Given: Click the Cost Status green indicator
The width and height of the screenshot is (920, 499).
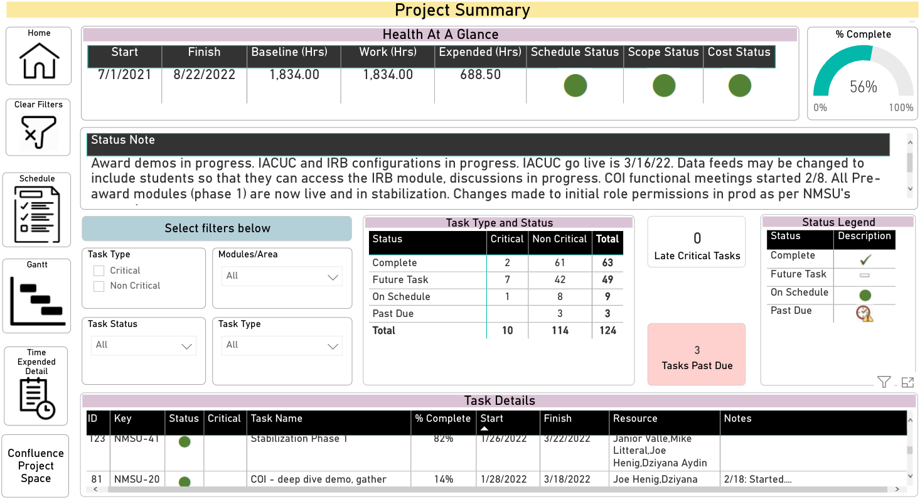Looking at the screenshot, I should 739,85.
